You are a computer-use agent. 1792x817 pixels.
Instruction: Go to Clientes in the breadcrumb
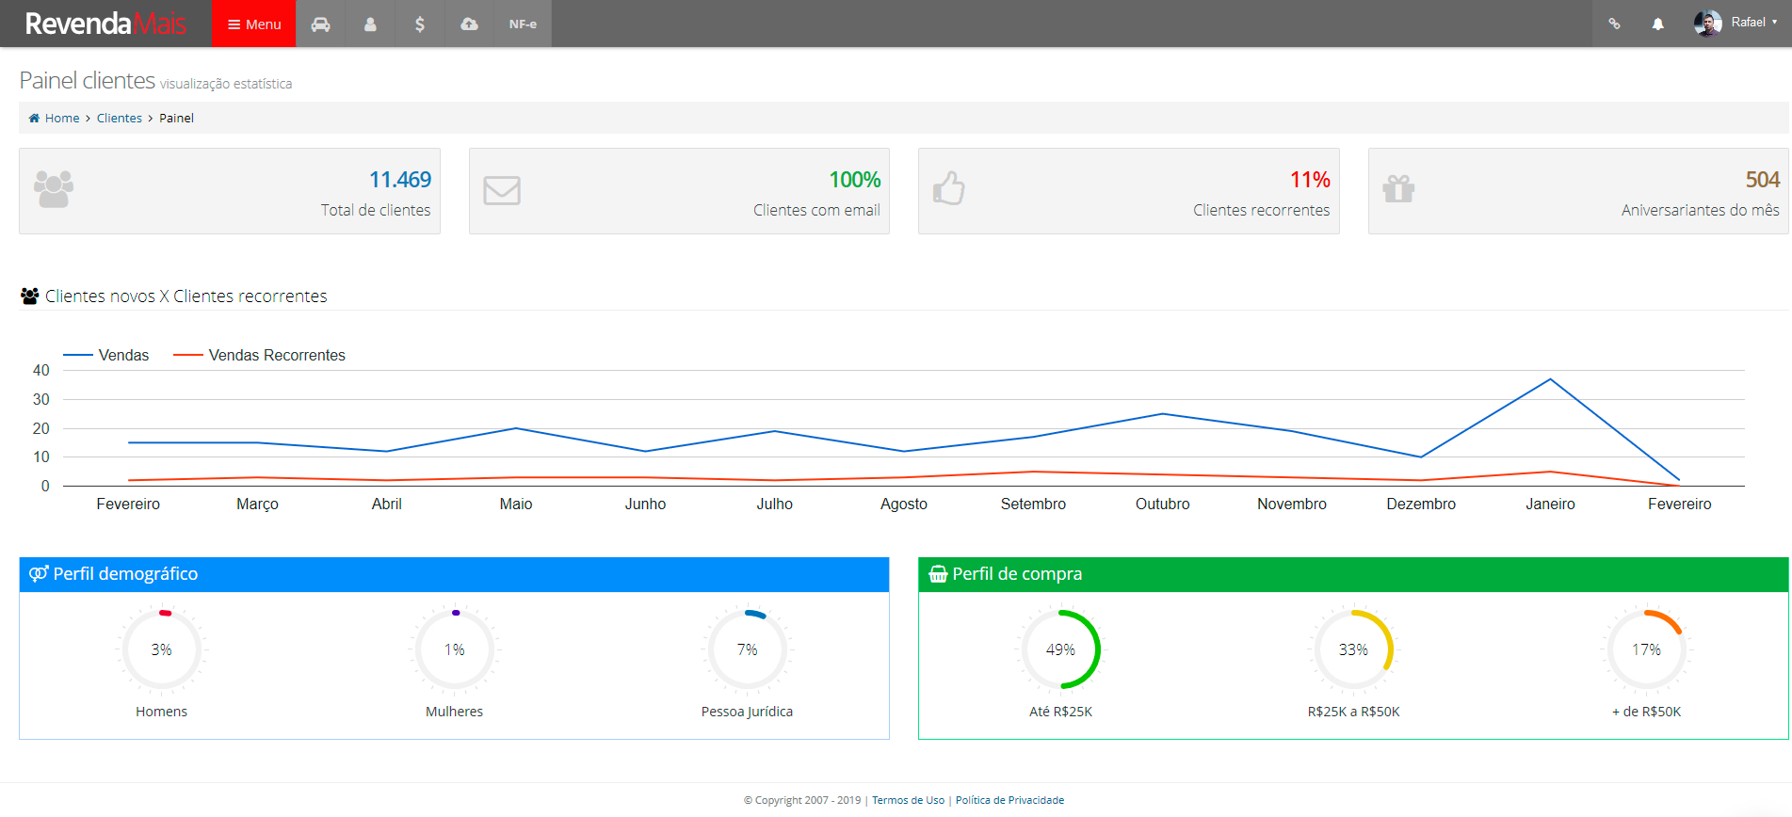[120, 119]
